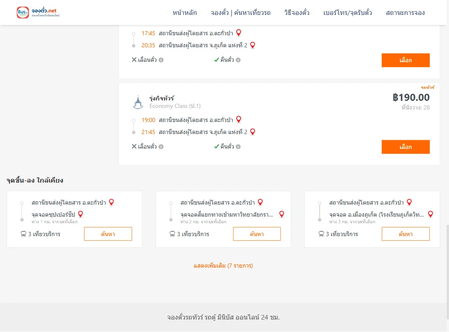This screenshot has width=449, height=332.
Task: Click the จองตั๋ว.net site logo
Action: [38, 12]
